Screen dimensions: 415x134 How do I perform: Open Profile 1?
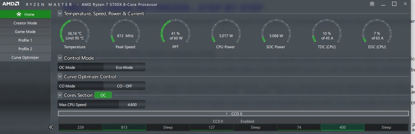(x=25, y=40)
